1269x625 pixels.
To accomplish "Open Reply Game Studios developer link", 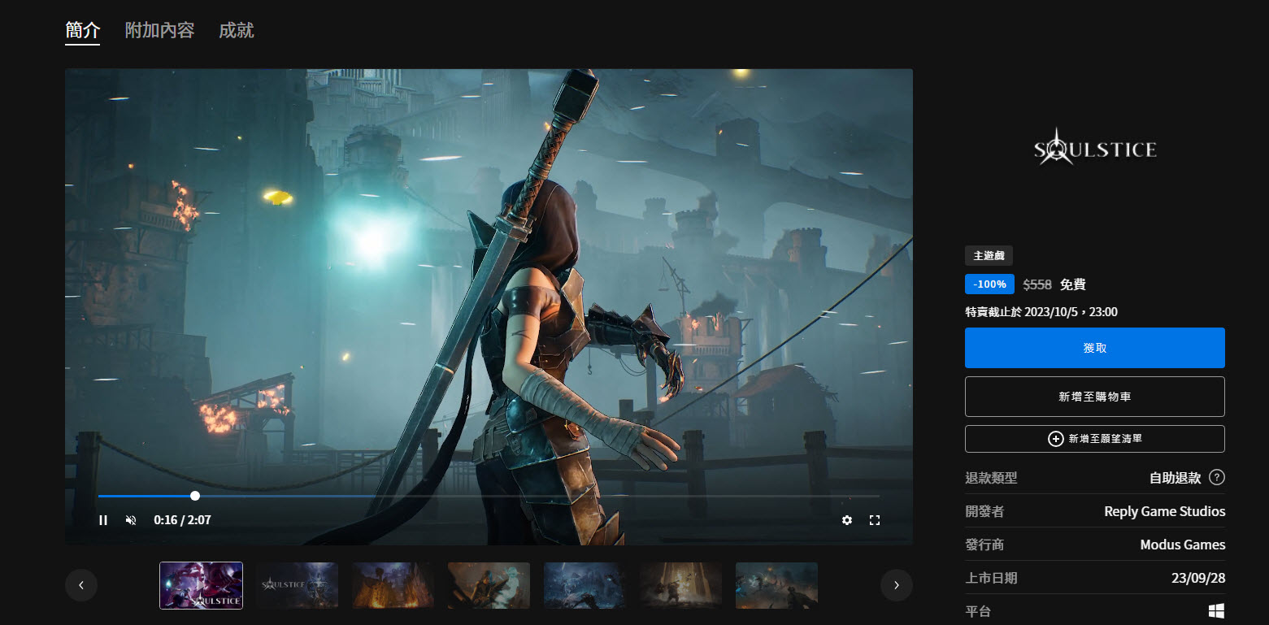I will 1164,511.
